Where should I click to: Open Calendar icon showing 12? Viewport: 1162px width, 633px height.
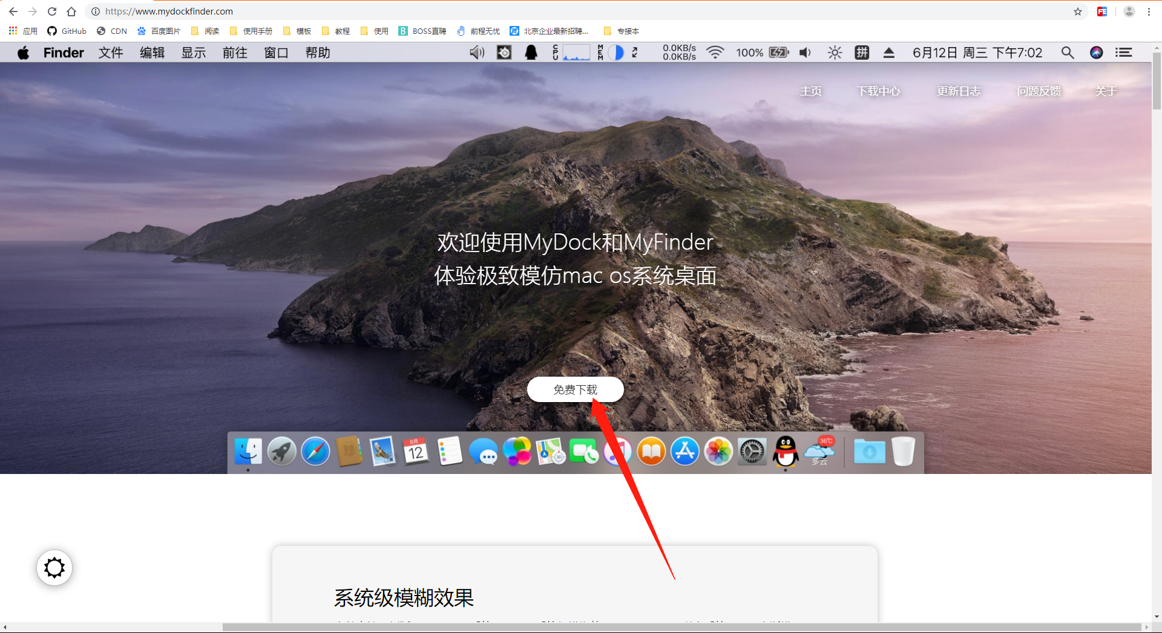[x=416, y=451]
